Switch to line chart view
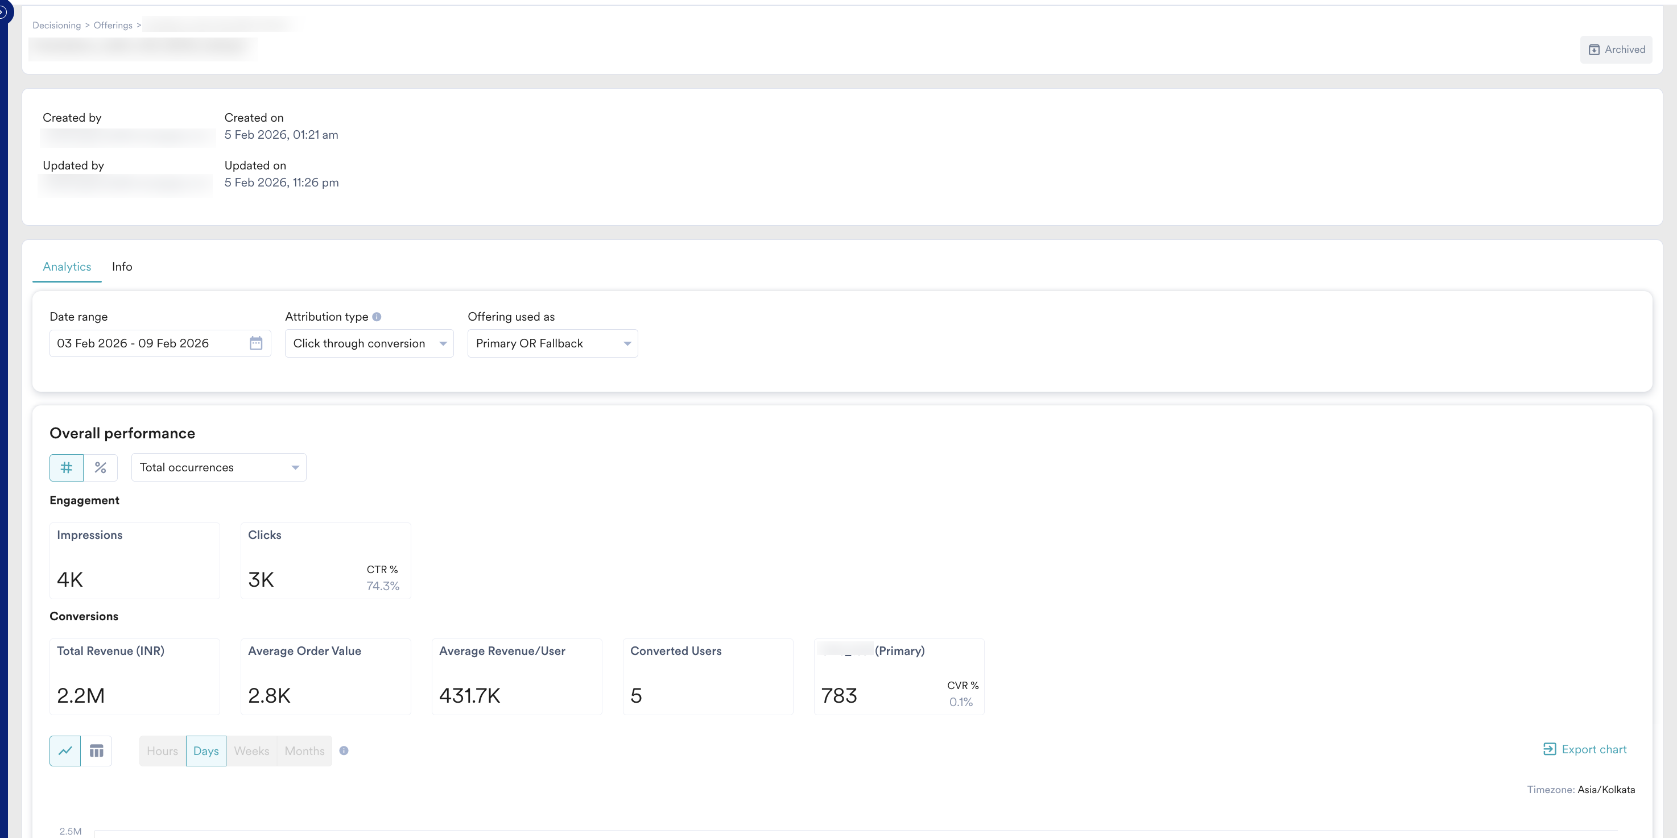This screenshot has height=838, width=1677. 65,750
